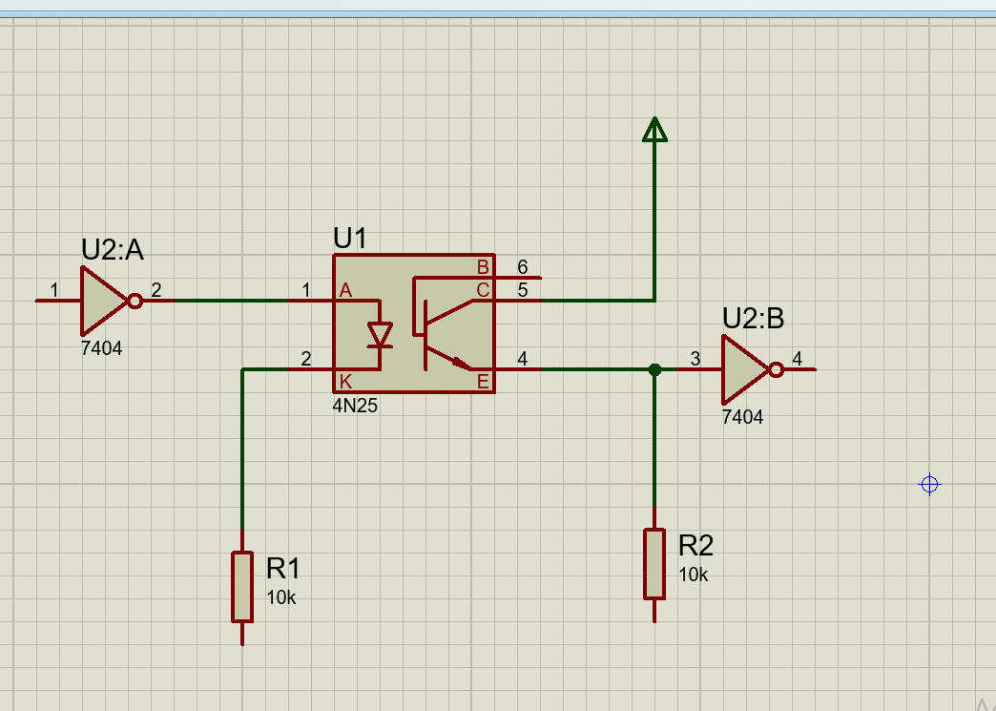
Task: Click the power supply arrow symbol
Action: (x=655, y=131)
